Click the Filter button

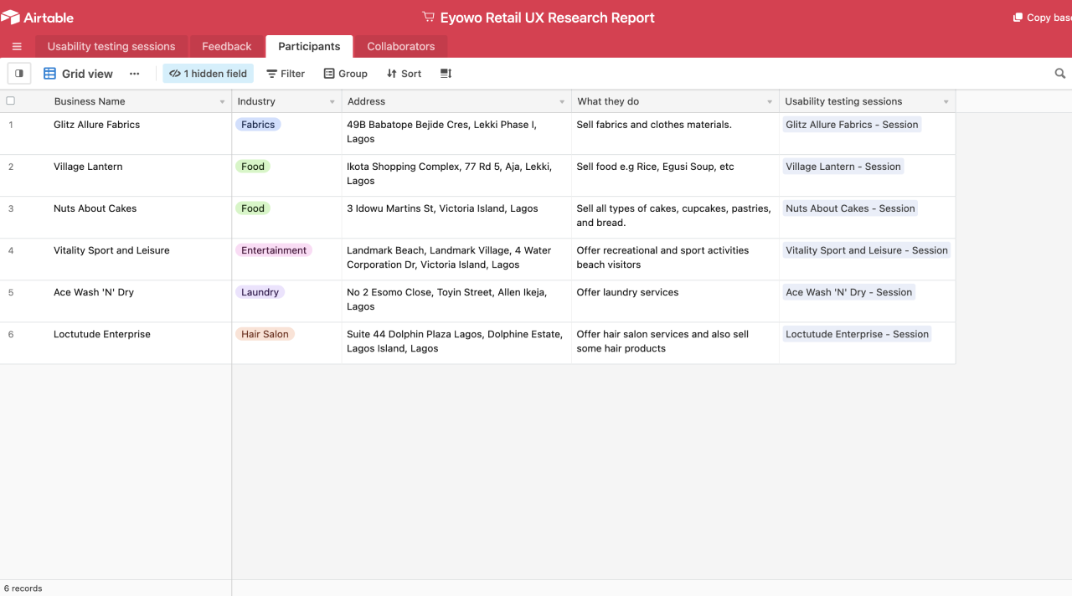click(x=286, y=74)
